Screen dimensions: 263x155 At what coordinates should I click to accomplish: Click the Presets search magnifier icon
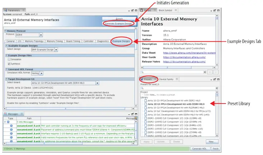[142, 88]
